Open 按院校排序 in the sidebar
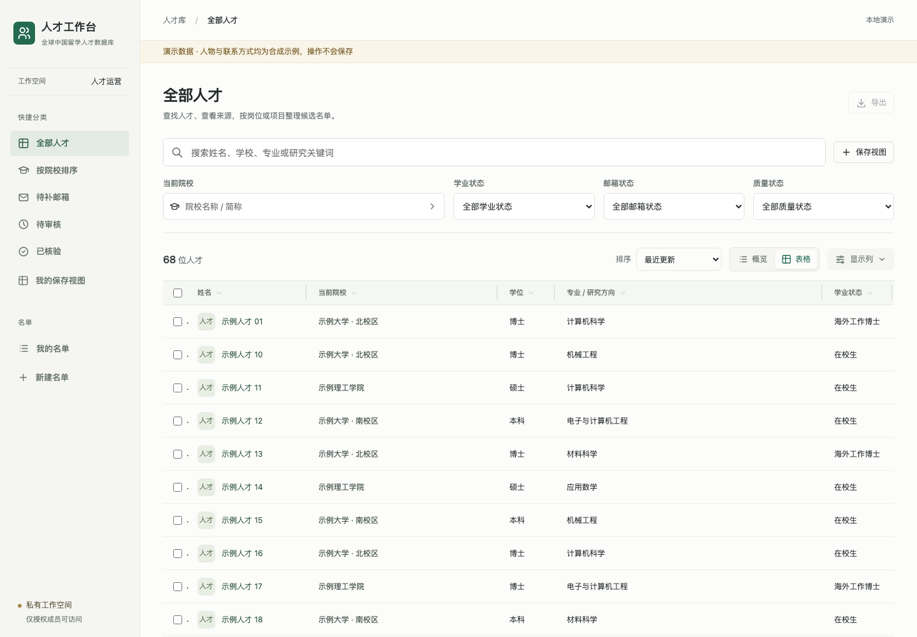 click(x=70, y=170)
